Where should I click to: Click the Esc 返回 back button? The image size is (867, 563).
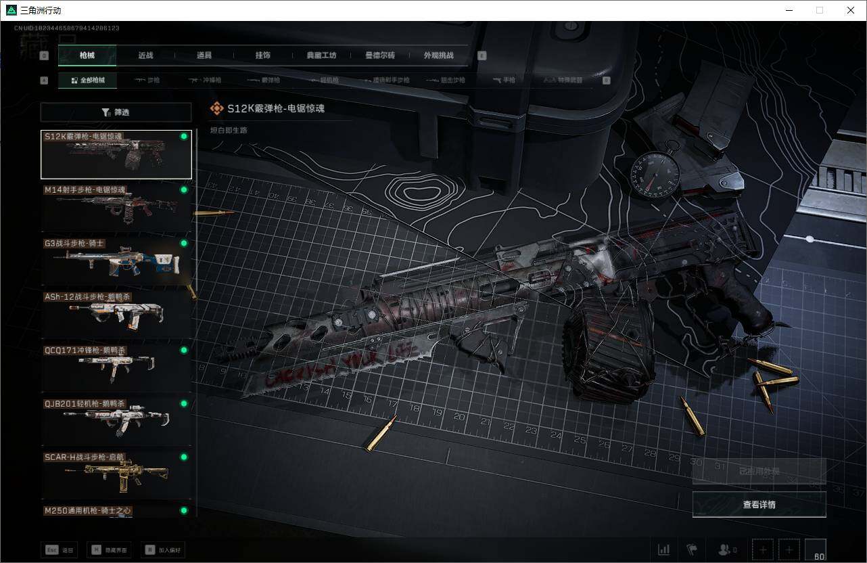(x=60, y=550)
